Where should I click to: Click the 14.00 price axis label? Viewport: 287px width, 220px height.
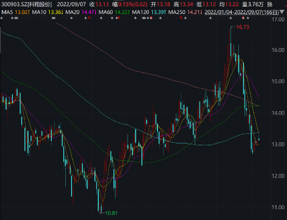[278, 113]
